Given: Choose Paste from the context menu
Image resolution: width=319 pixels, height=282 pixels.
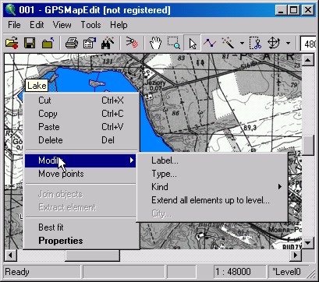Looking at the screenshot, I should pyautogui.click(x=81, y=127).
